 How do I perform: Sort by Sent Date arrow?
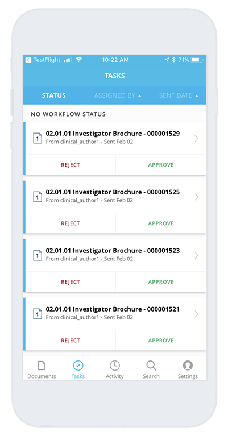(197, 96)
